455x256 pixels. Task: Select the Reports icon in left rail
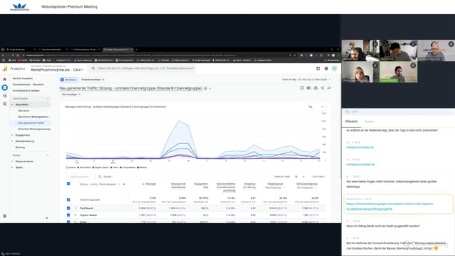[x=5, y=87]
